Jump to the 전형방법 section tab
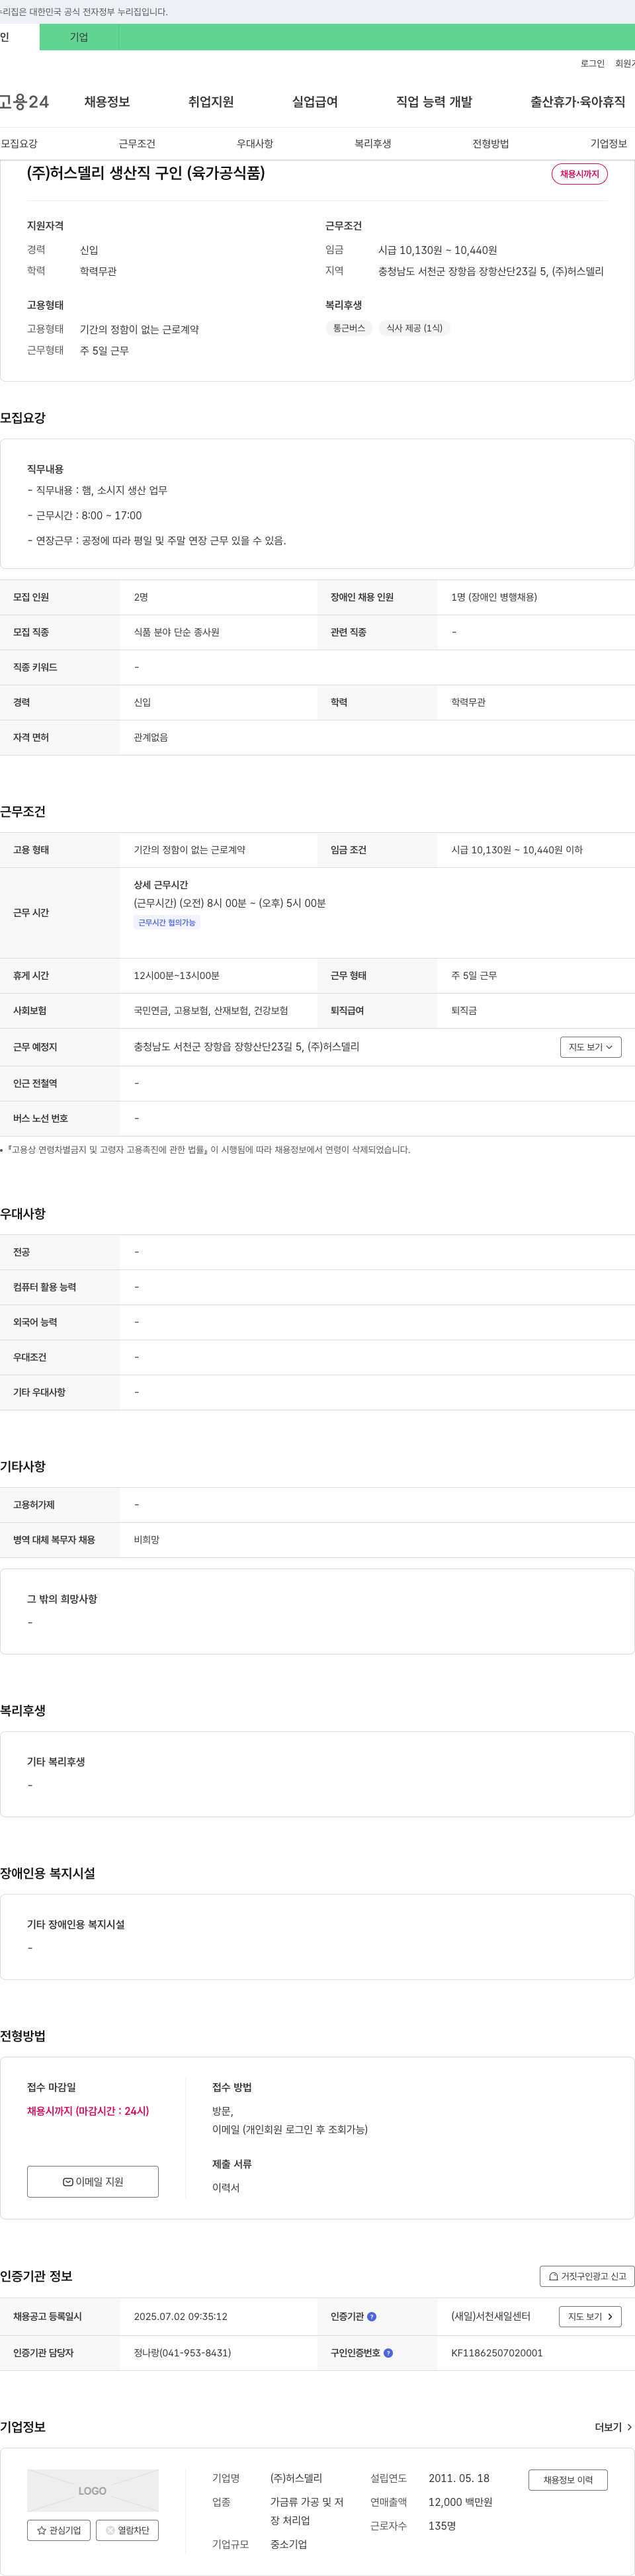This screenshot has height=2576, width=635. [x=491, y=144]
